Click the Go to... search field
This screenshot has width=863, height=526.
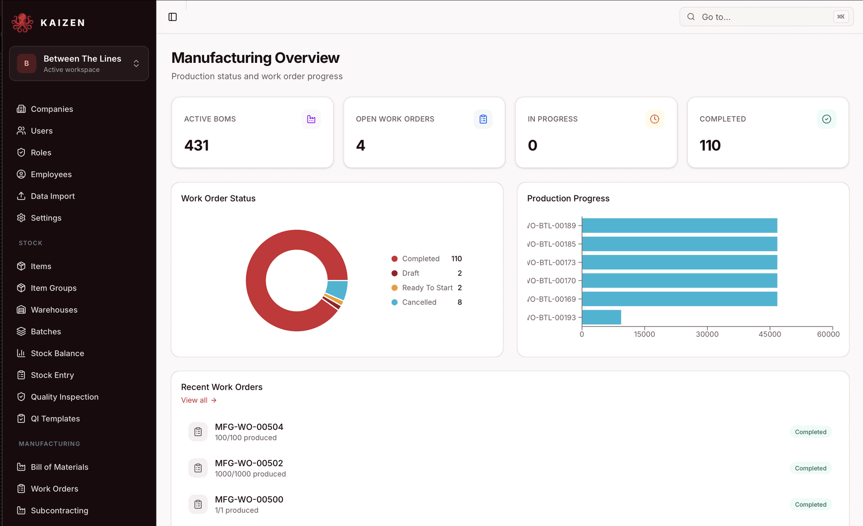tap(766, 17)
